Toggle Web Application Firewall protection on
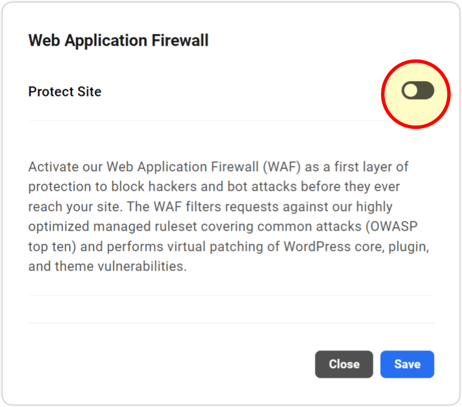 [x=417, y=91]
